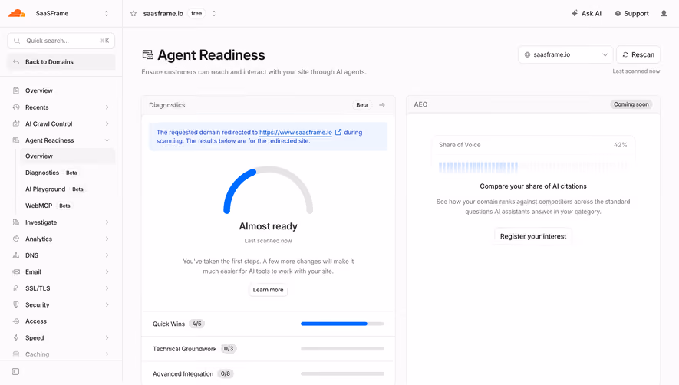The height and width of the screenshot is (385, 679).
Task: Click the Recents clock icon
Action: (x=16, y=107)
